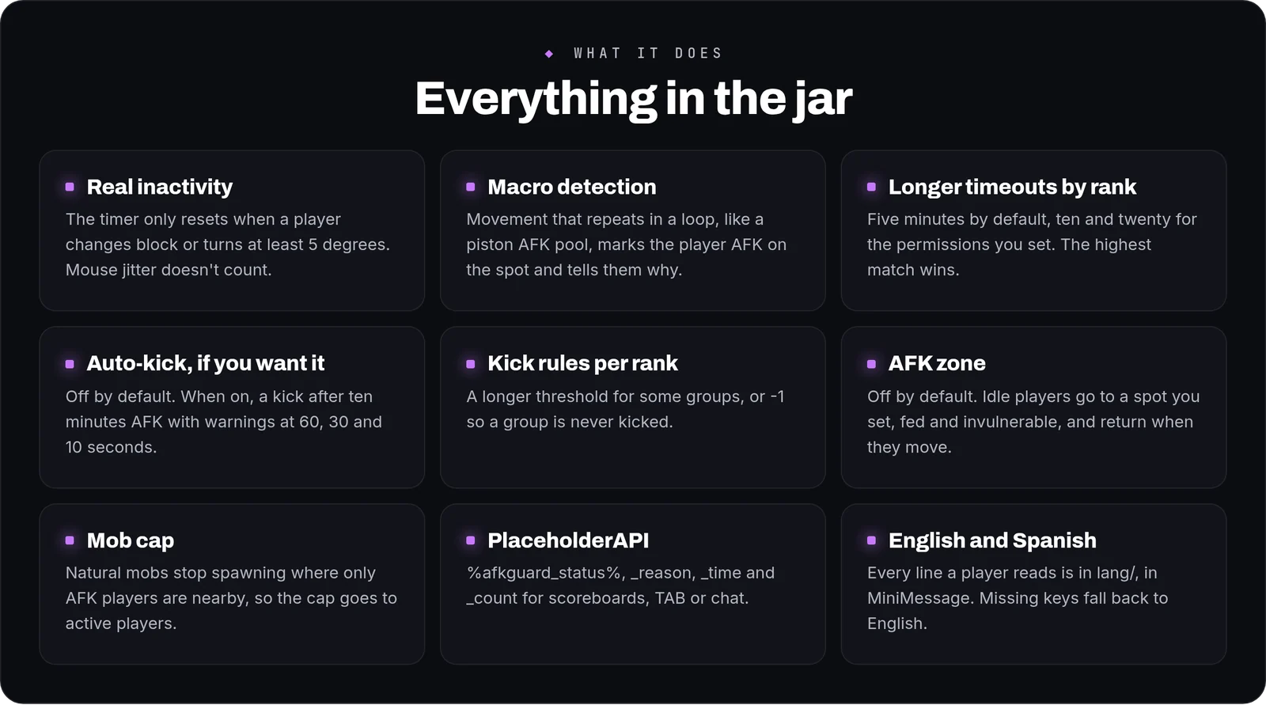Click the Longer timeouts by rank title

click(x=1012, y=188)
